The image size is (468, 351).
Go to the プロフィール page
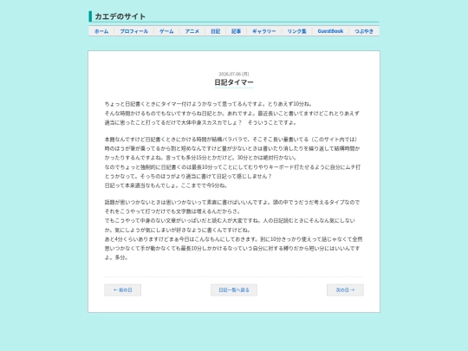coord(134,31)
